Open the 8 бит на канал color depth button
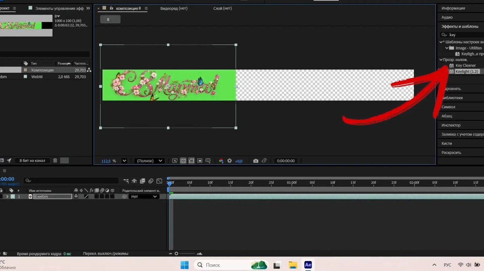The image size is (484, 271). pos(32,161)
